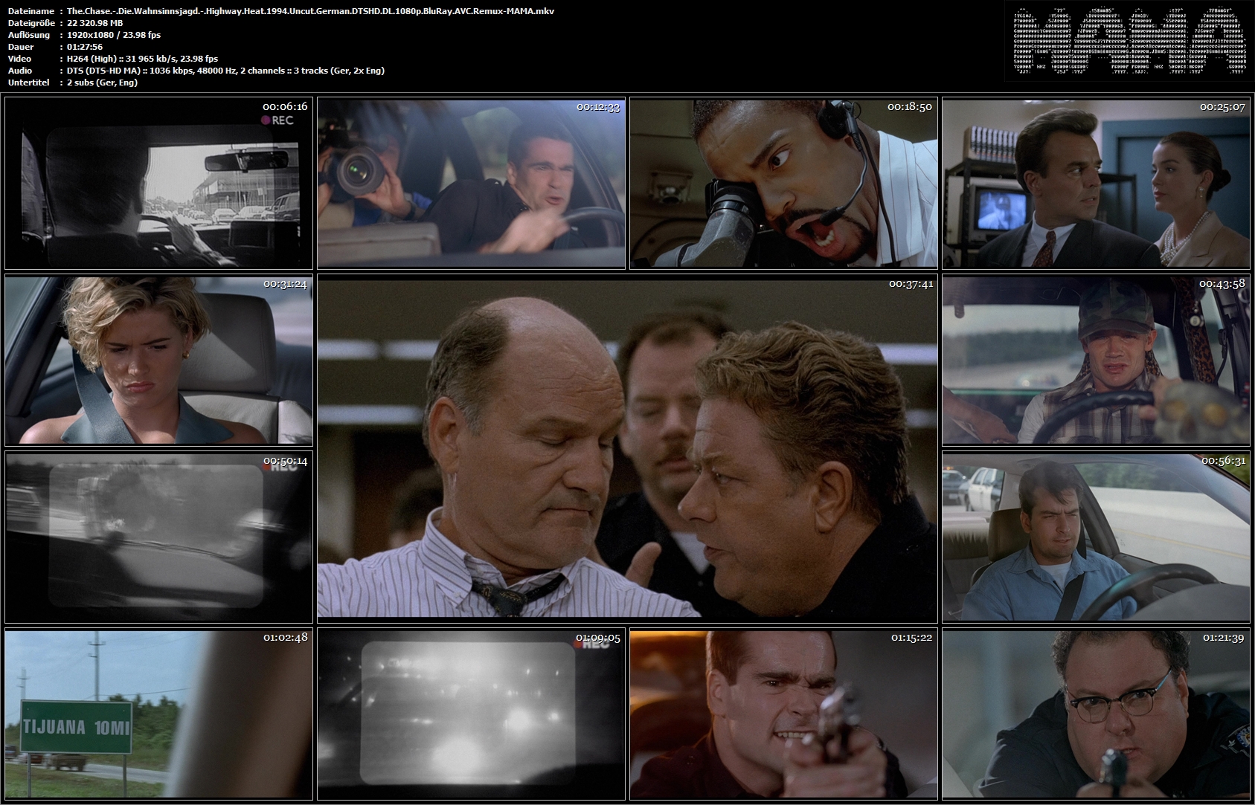Select the duration value 01:27:56
1255x805 pixels.
(84, 47)
